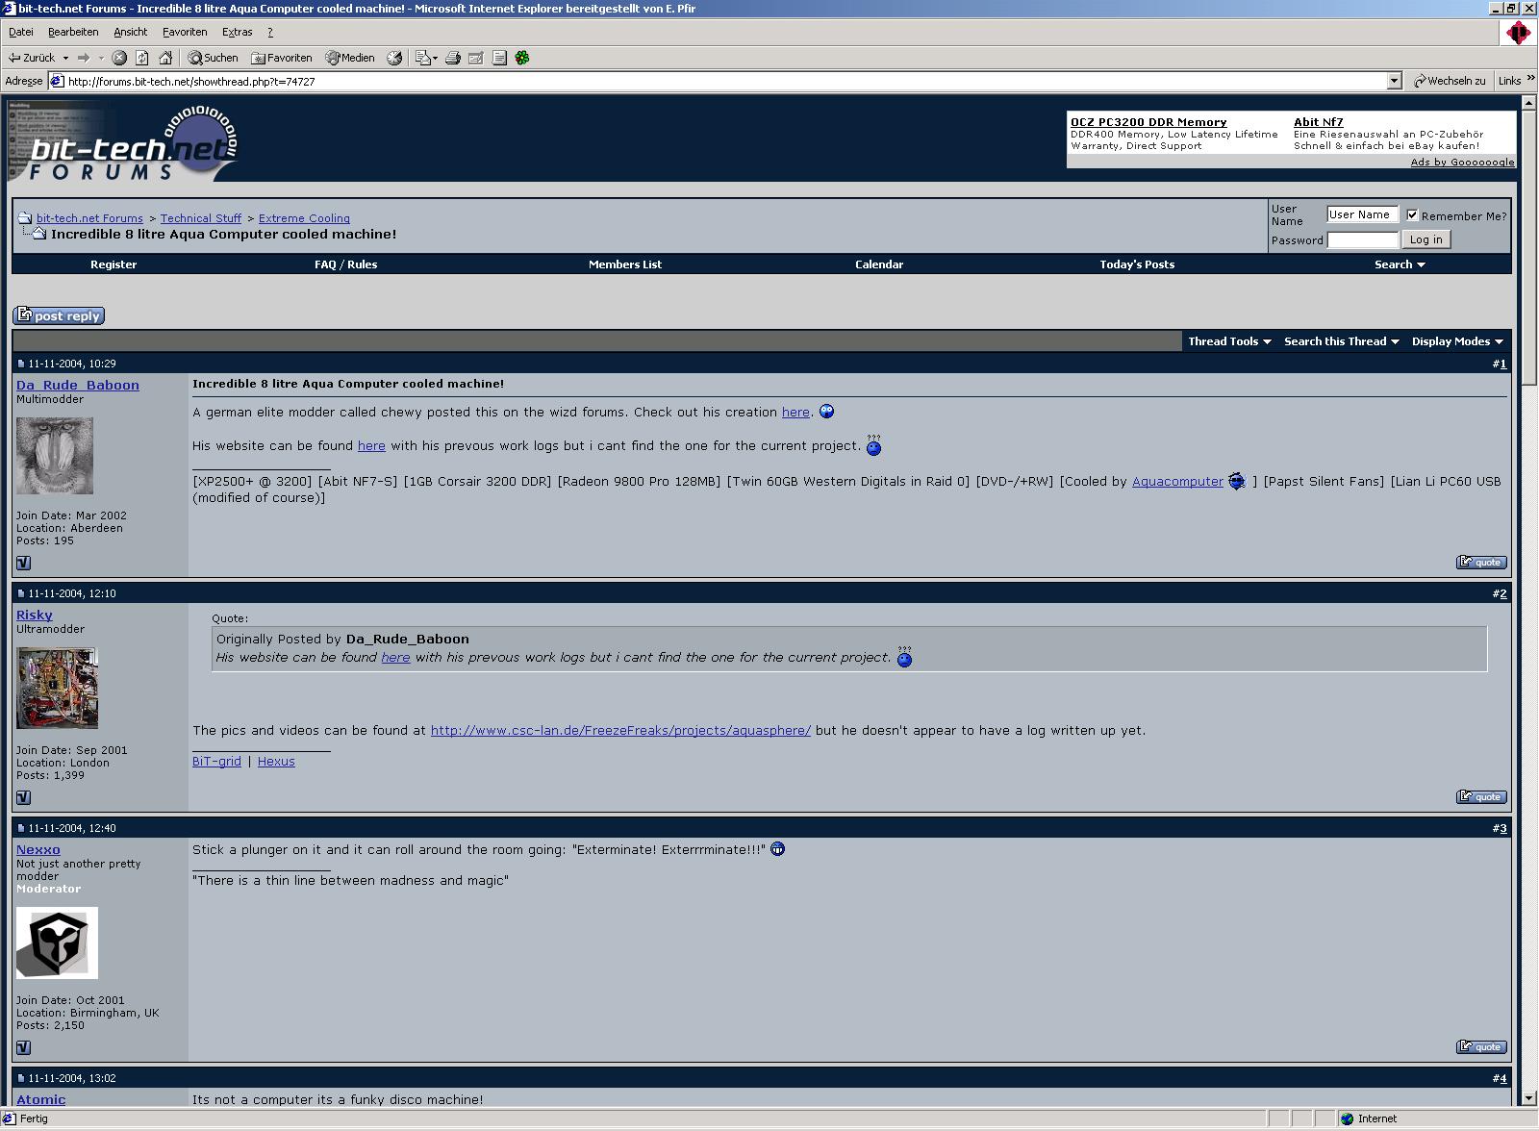Click Da_Rude_Baboon's baboon avatar image
Viewport: 1539px width, 1131px height.
pos(55,456)
